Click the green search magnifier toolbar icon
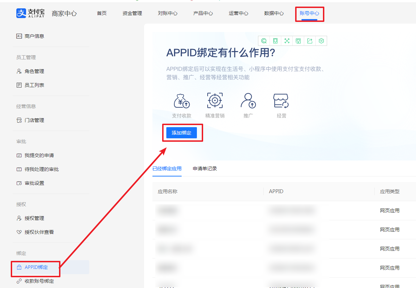The height and width of the screenshot is (288, 416). [264, 41]
